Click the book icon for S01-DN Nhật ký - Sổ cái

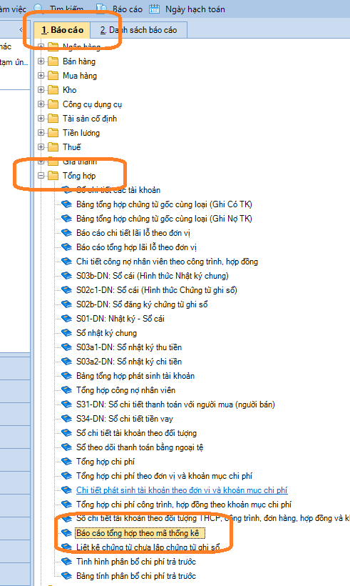pyautogui.click(x=66, y=319)
